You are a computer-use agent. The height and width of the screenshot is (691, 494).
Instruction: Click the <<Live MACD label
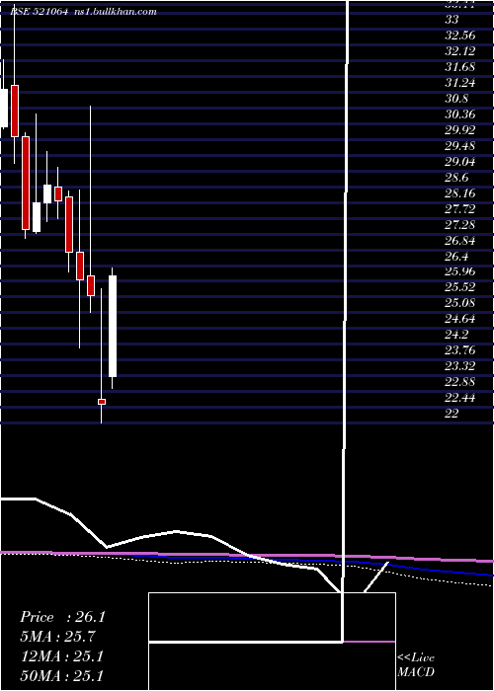[x=416, y=665]
